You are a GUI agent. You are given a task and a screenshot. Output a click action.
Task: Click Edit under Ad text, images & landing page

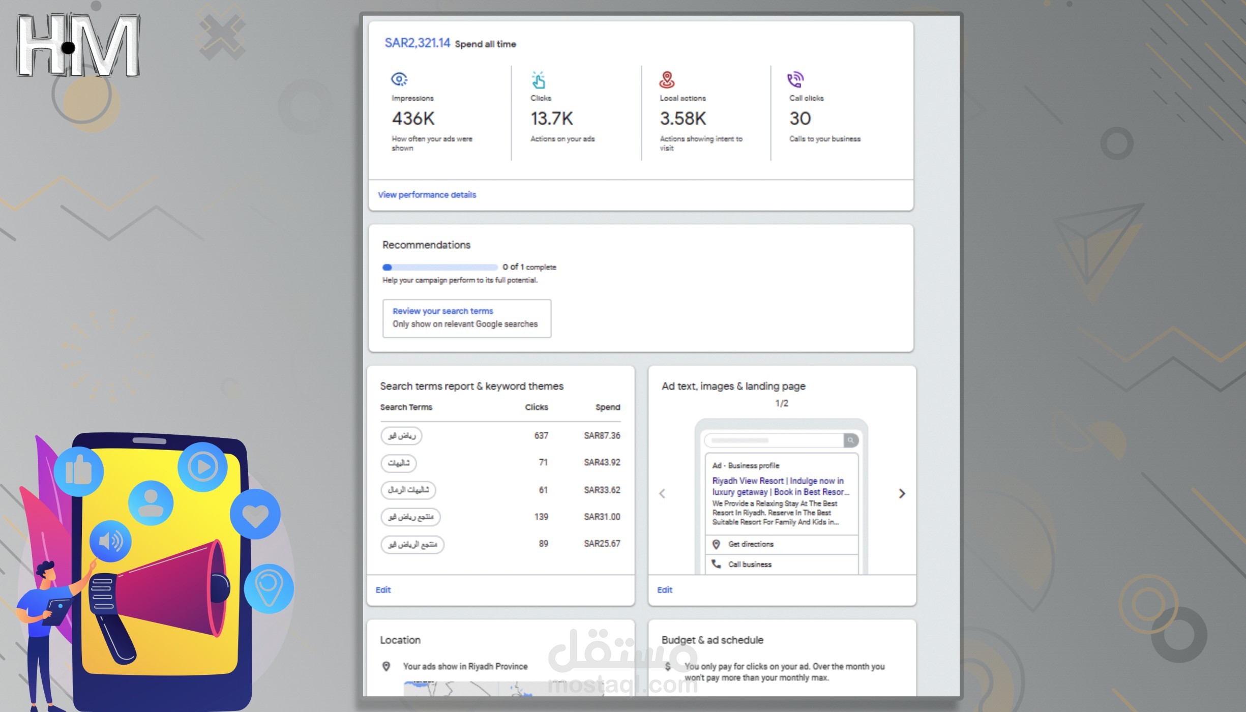click(x=664, y=590)
